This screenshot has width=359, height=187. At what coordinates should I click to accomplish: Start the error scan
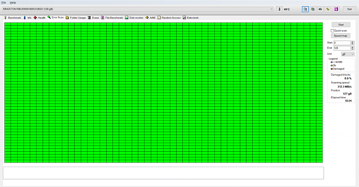tap(341, 25)
